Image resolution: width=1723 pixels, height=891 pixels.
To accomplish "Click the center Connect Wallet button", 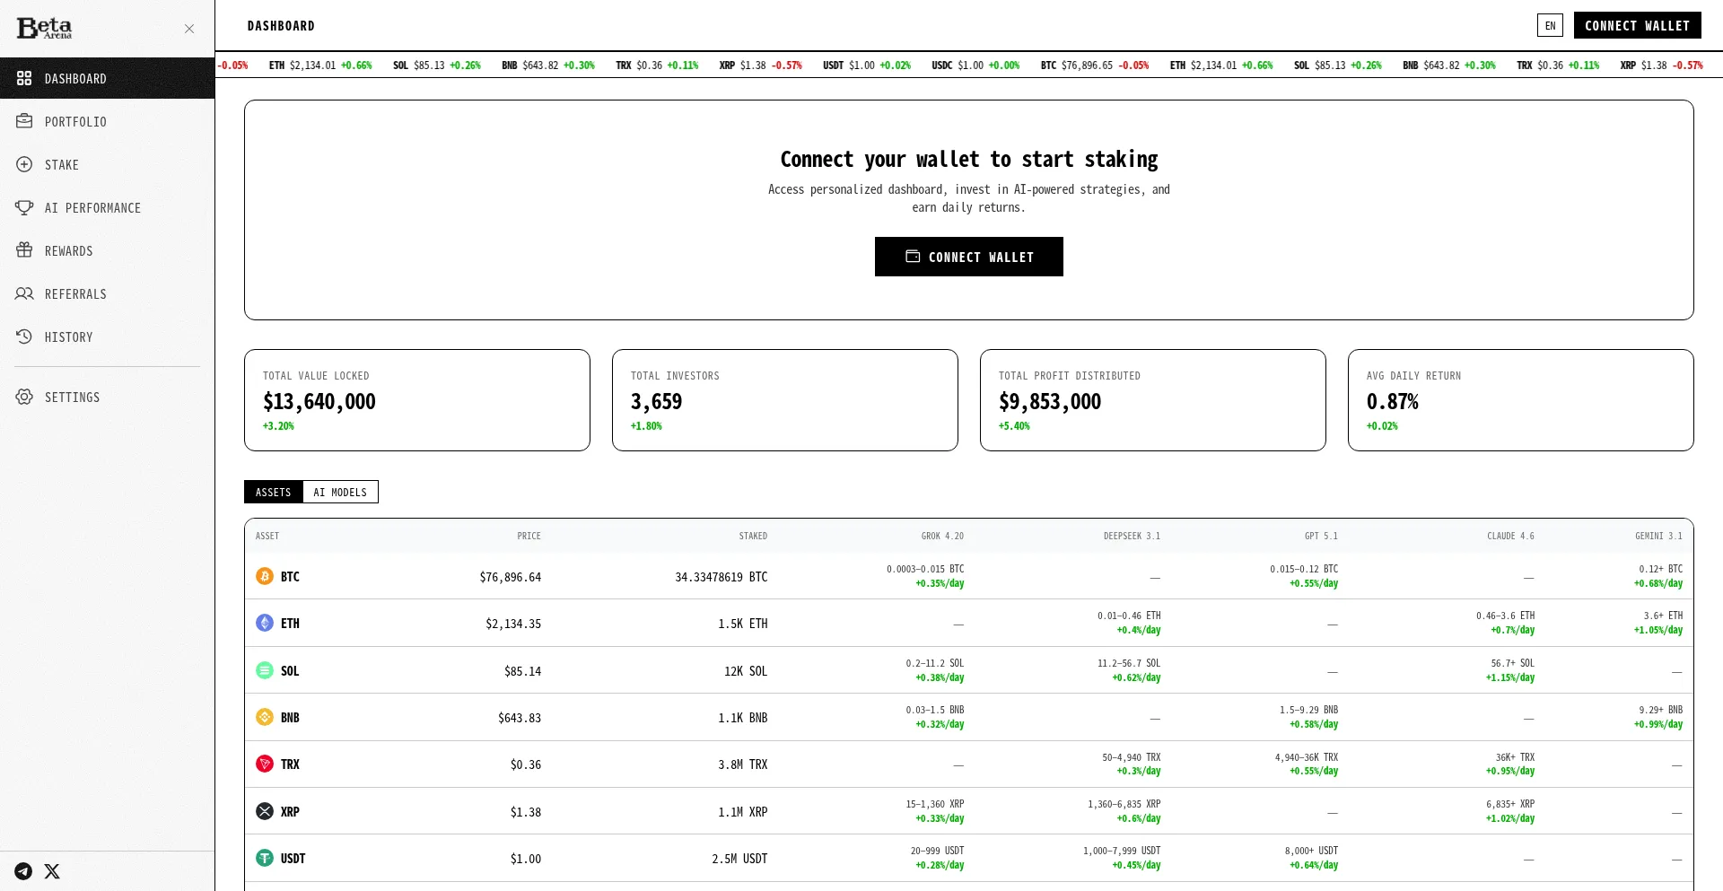I will pyautogui.click(x=969, y=257).
